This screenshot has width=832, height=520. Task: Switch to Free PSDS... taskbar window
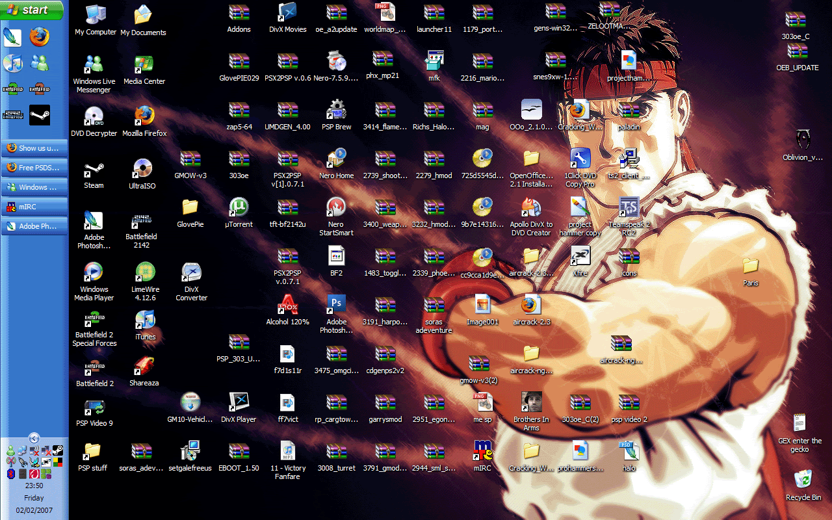click(34, 167)
